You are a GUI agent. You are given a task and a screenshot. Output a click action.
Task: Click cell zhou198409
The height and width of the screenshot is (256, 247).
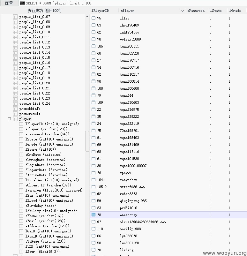tap(130, 25)
